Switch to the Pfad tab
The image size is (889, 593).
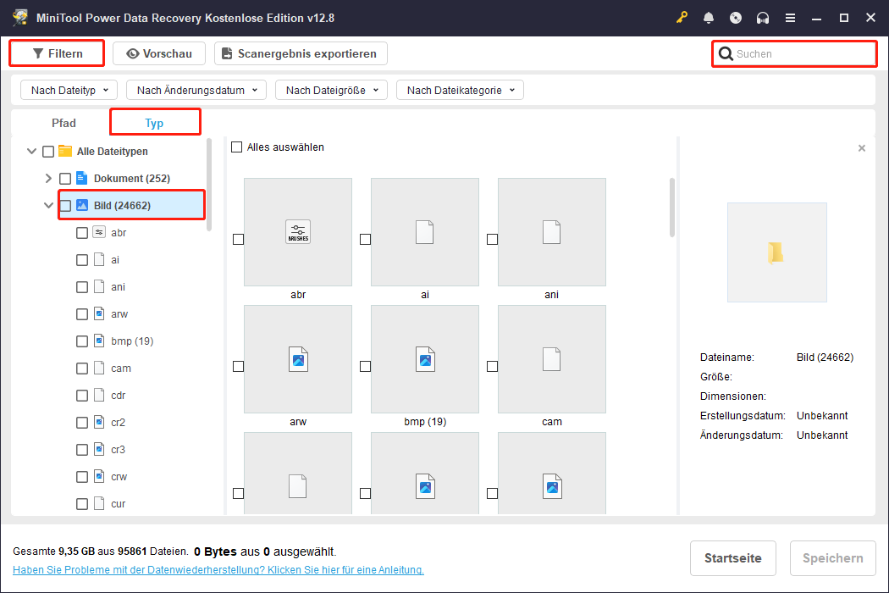(63, 123)
